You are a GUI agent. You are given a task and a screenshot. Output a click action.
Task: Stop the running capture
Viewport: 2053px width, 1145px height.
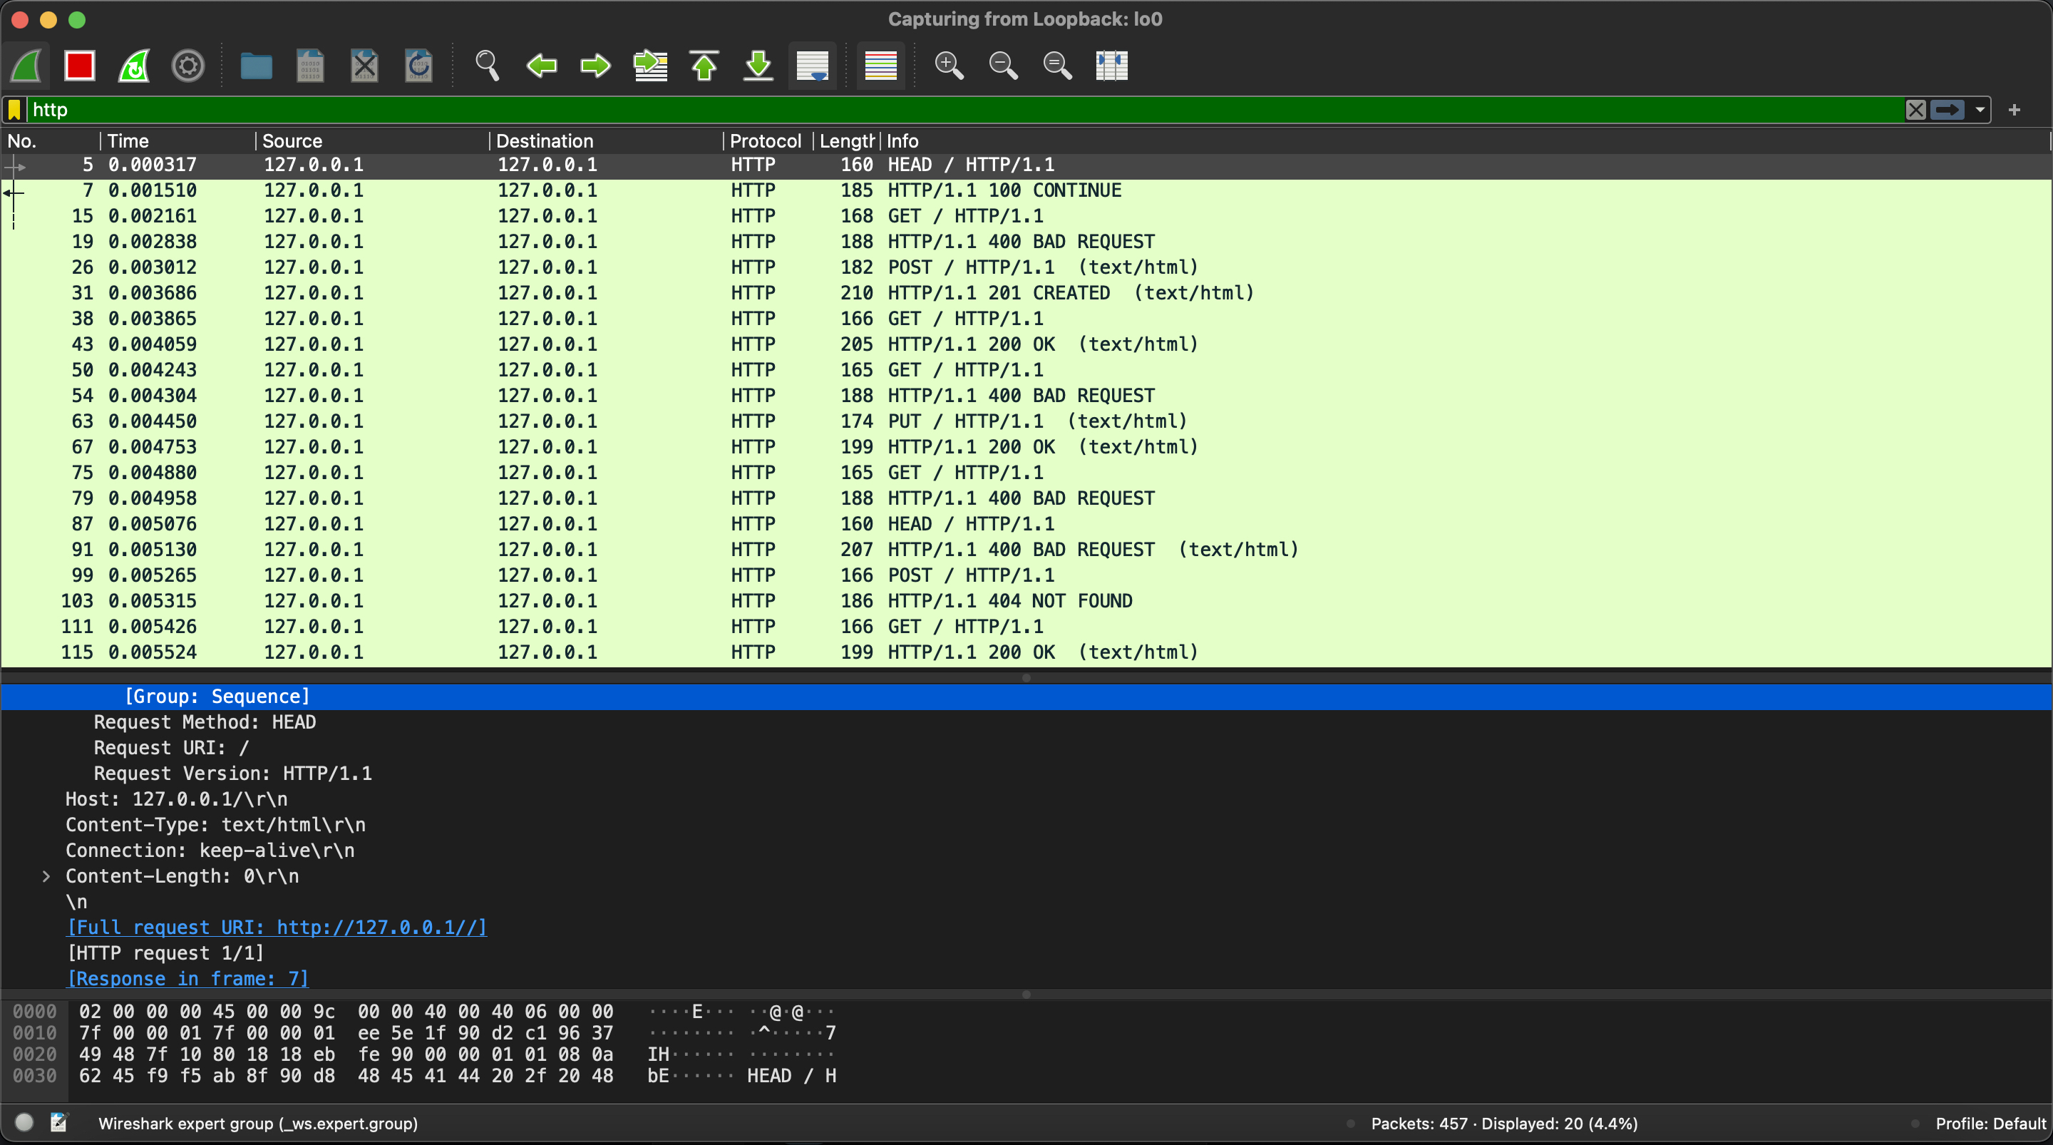click(80, 66)
